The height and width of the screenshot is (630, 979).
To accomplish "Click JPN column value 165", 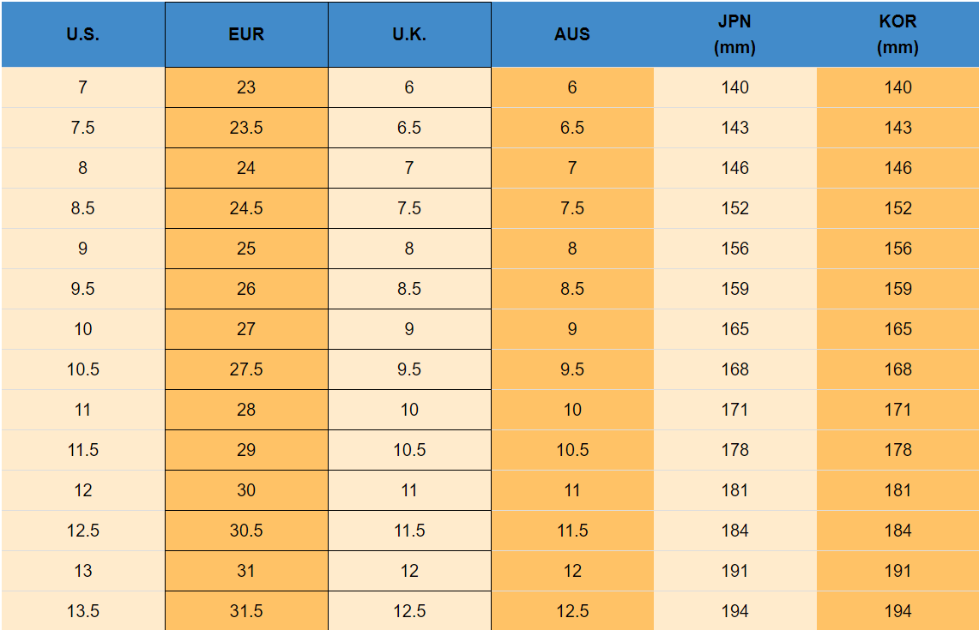I will pyautogui.click(x=735, y=329).
